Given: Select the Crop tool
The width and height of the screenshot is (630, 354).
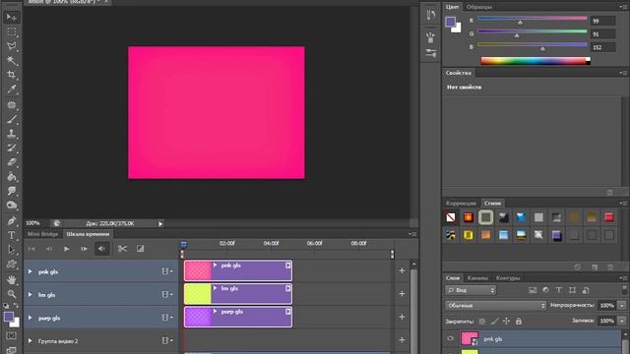Looking at the screenshot, I should click(11, 75).
